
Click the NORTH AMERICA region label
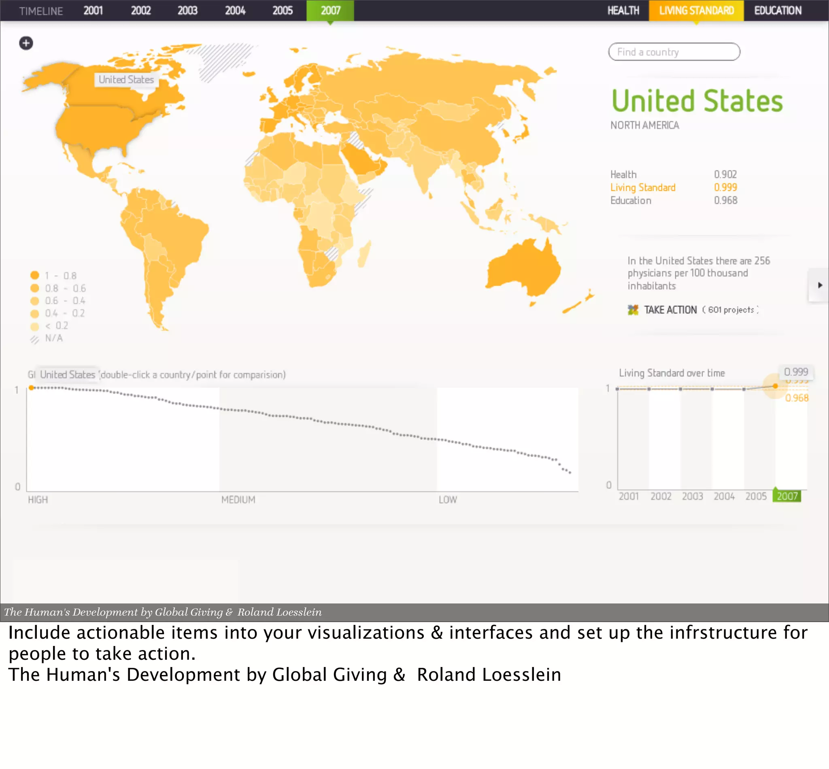645,125
